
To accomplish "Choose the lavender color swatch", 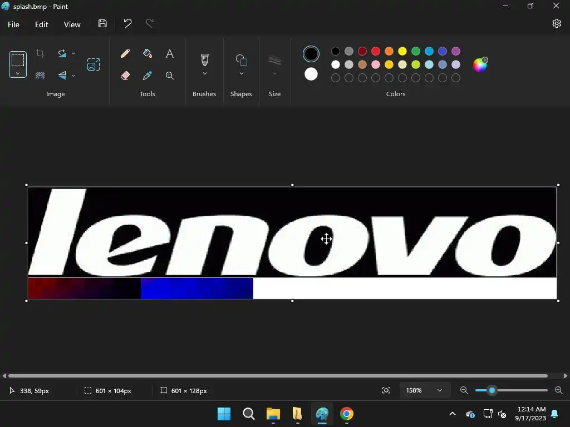I will pyautogui.click(x=456, y=64).
